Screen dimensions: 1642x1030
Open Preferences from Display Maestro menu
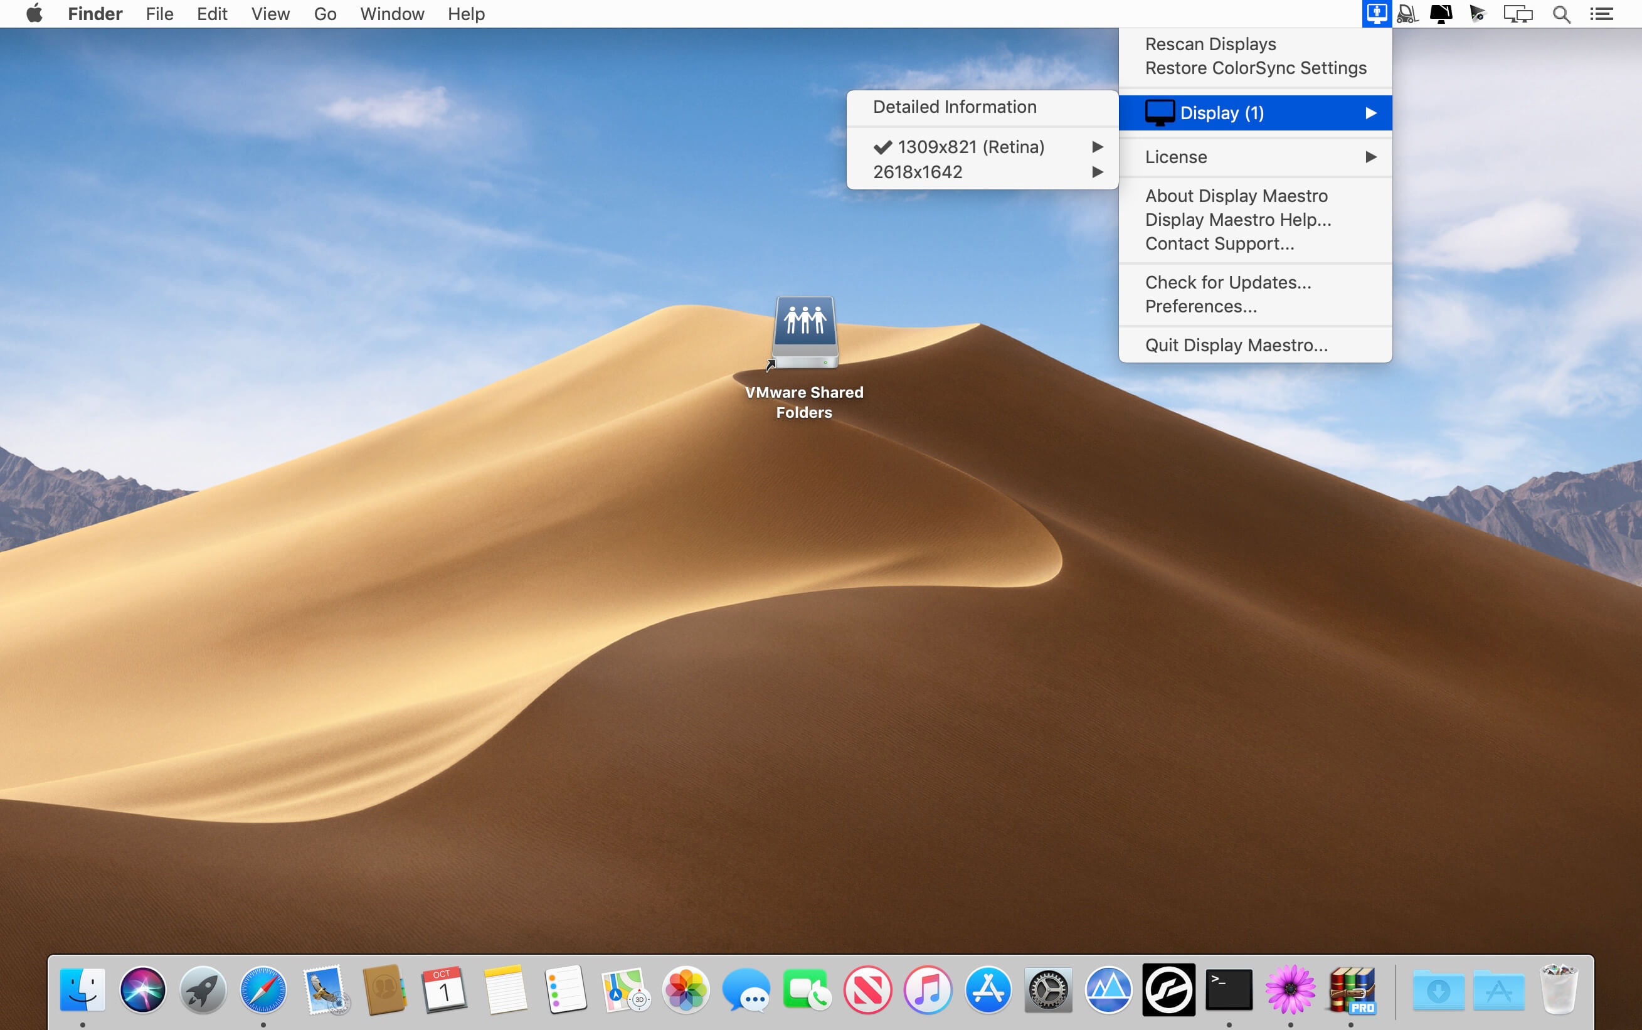(x=1200, y=306)
